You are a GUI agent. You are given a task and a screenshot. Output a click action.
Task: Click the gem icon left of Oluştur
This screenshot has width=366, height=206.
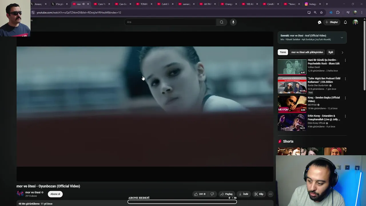(x=319, y=22)
